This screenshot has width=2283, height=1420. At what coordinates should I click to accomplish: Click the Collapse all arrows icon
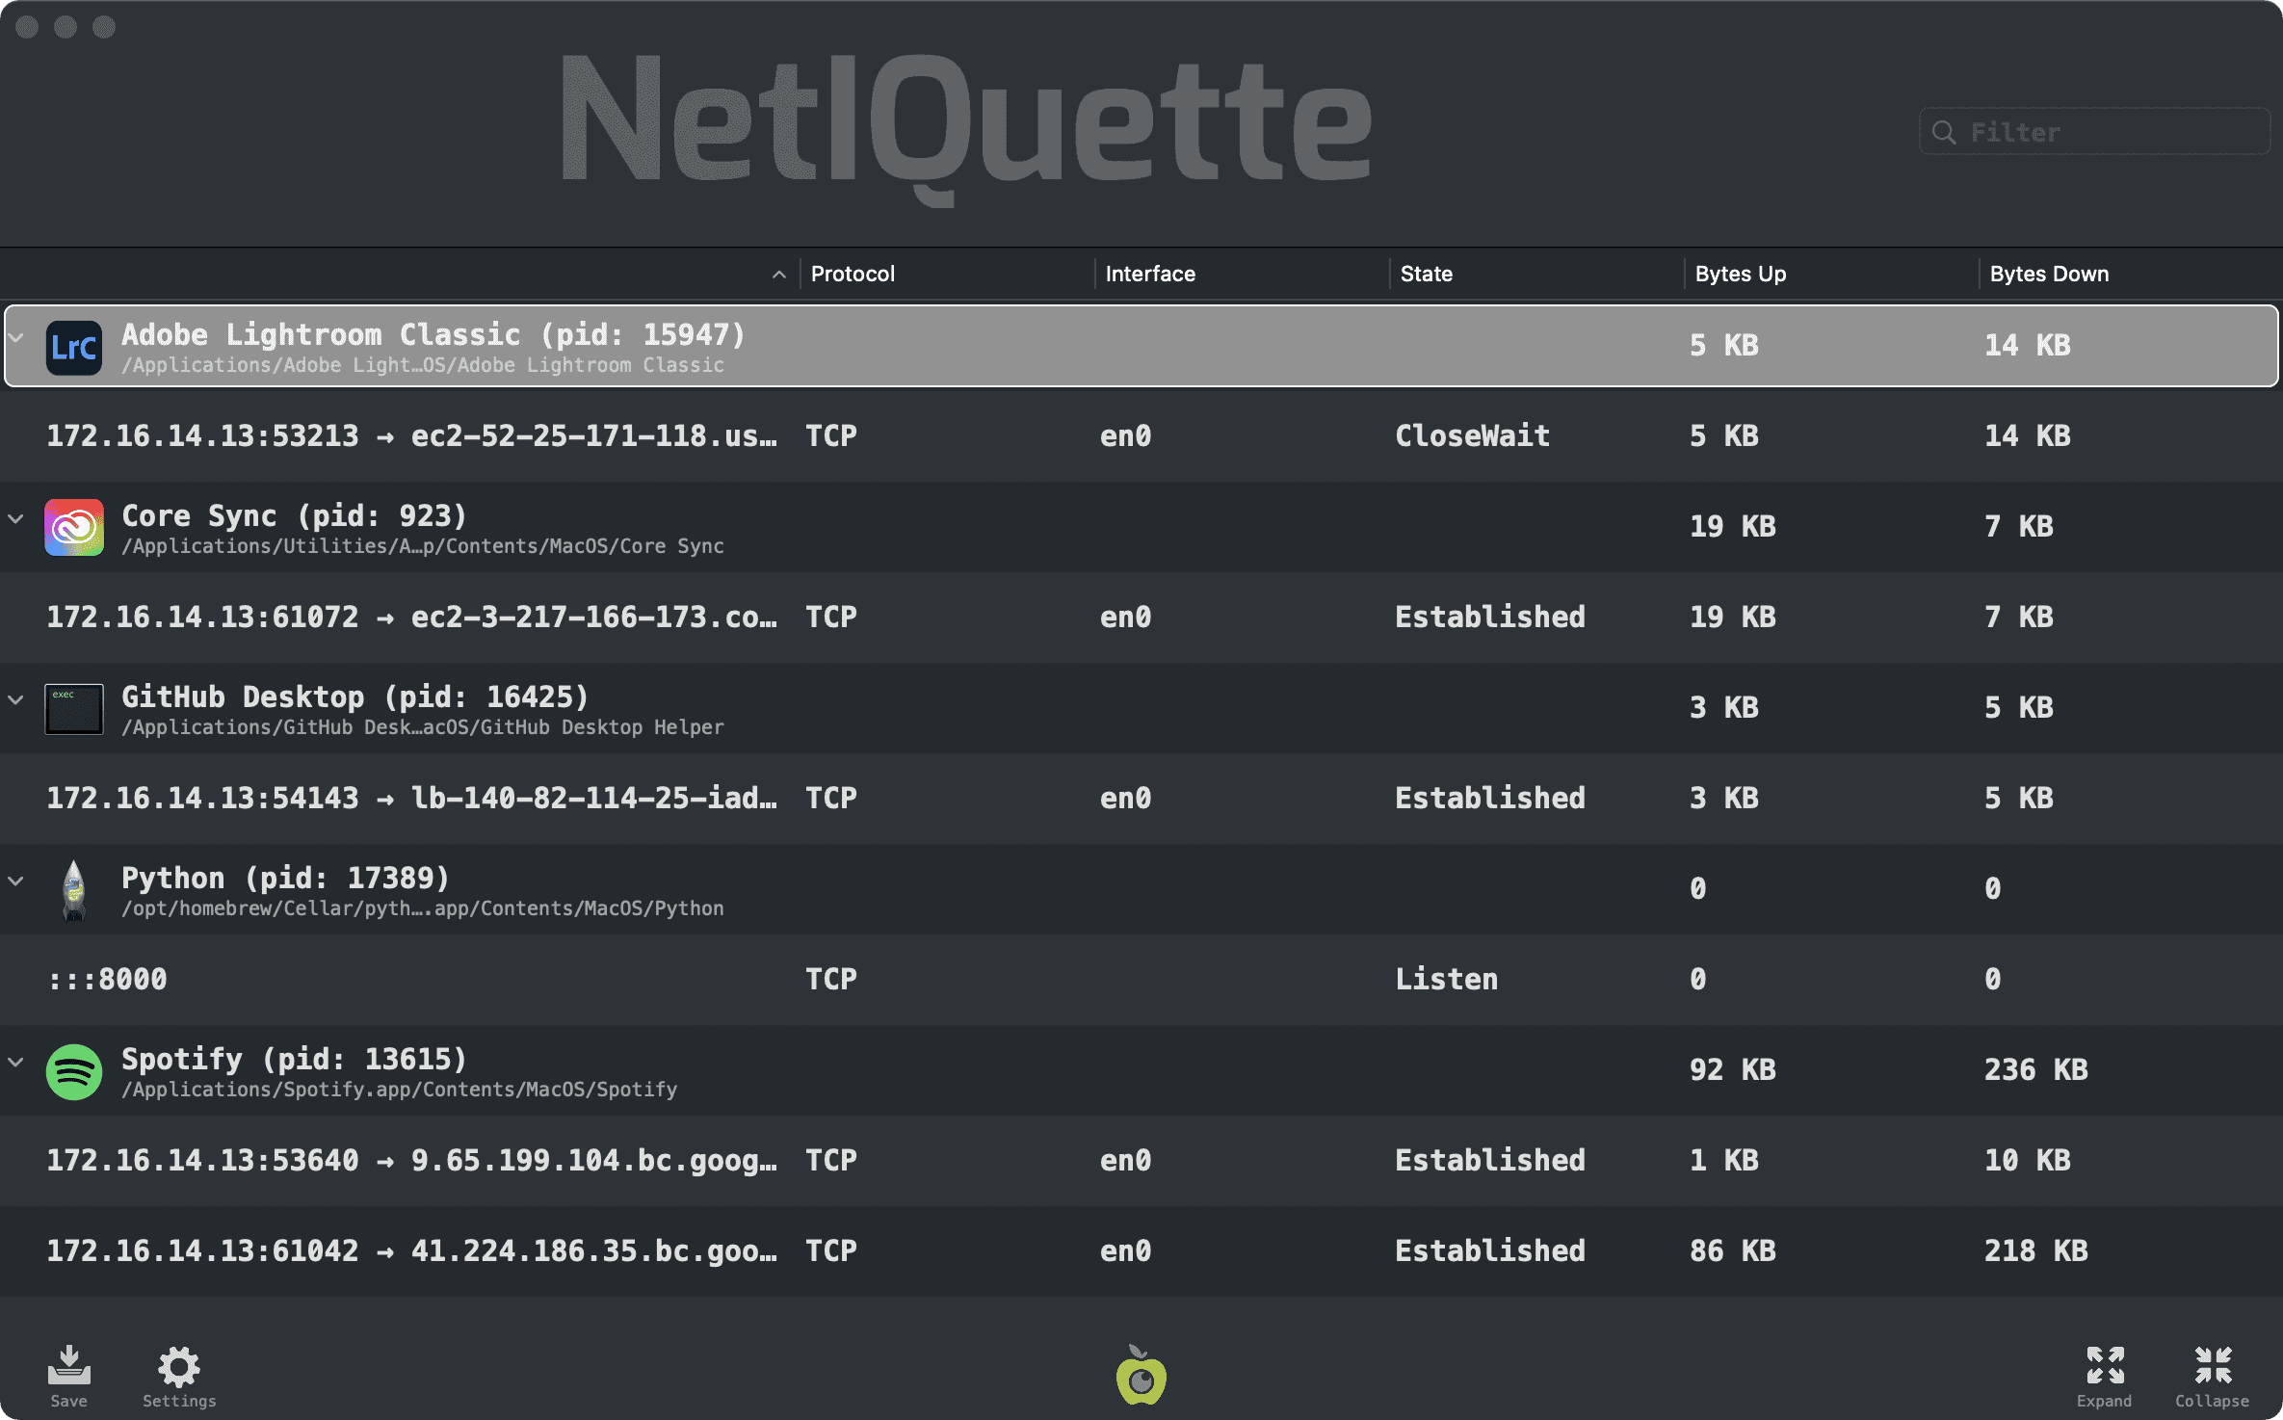click(2213, 1367)
